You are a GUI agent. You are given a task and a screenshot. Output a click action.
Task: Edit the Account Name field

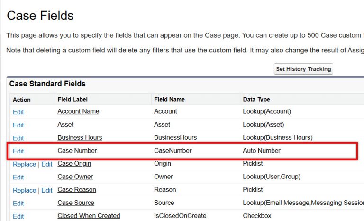[18, 112]
